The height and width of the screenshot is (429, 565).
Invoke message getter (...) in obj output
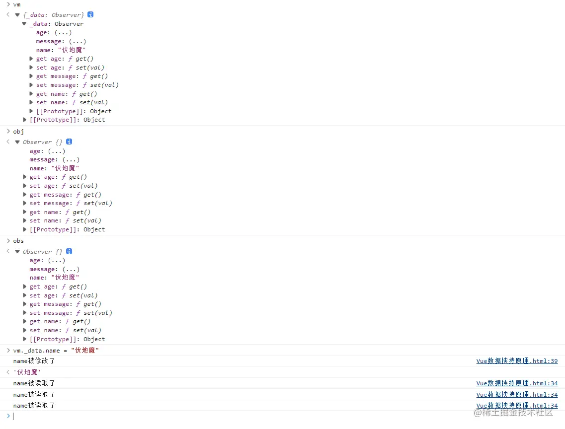(x=71, y=159)
